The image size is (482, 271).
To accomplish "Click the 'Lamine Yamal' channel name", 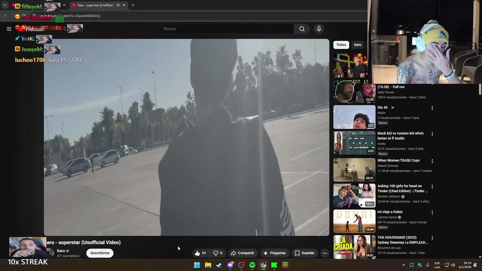I will [387, 217].
